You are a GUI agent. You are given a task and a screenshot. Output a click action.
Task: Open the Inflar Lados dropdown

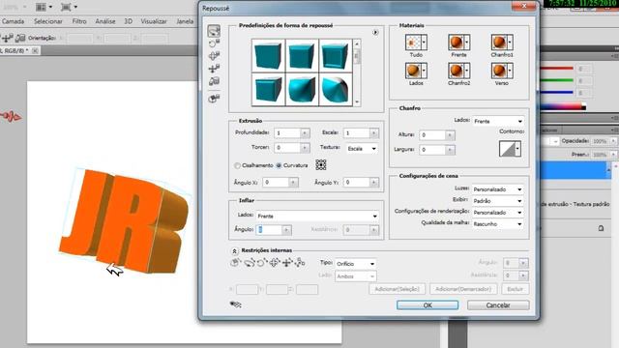[317, 216]
